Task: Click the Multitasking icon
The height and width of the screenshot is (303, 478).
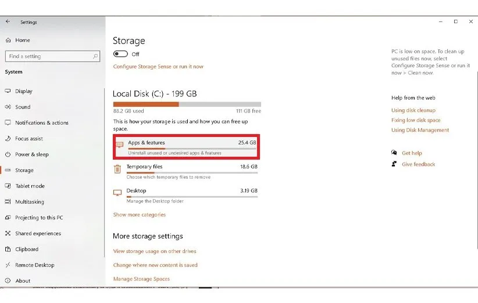Action: pos(8,201)
